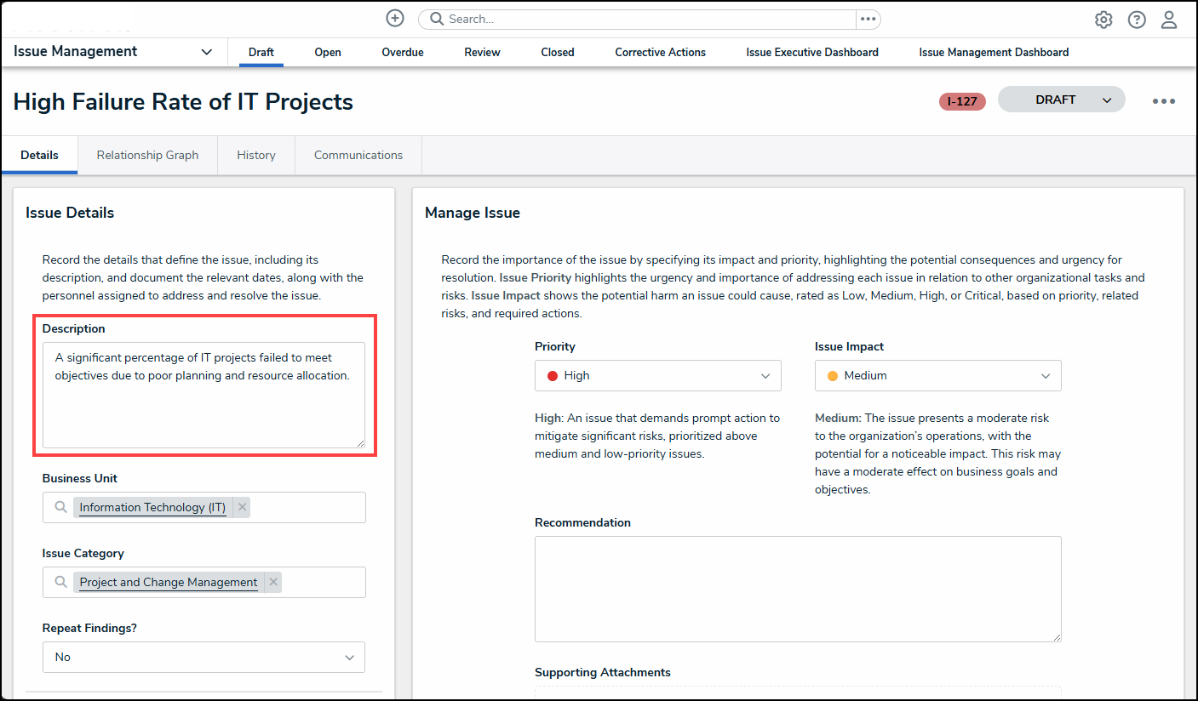Expand the Issue Management app dropdown
Screen dimensions: 1198x701
(206, 52)
